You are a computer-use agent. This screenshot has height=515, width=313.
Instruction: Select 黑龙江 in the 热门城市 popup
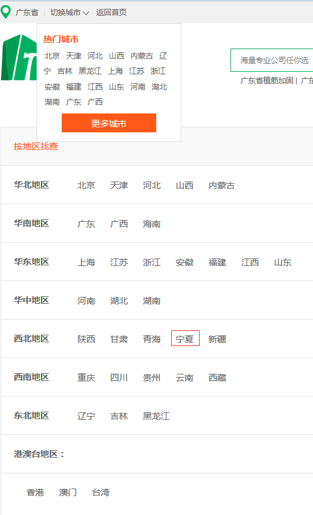[90, 71]
